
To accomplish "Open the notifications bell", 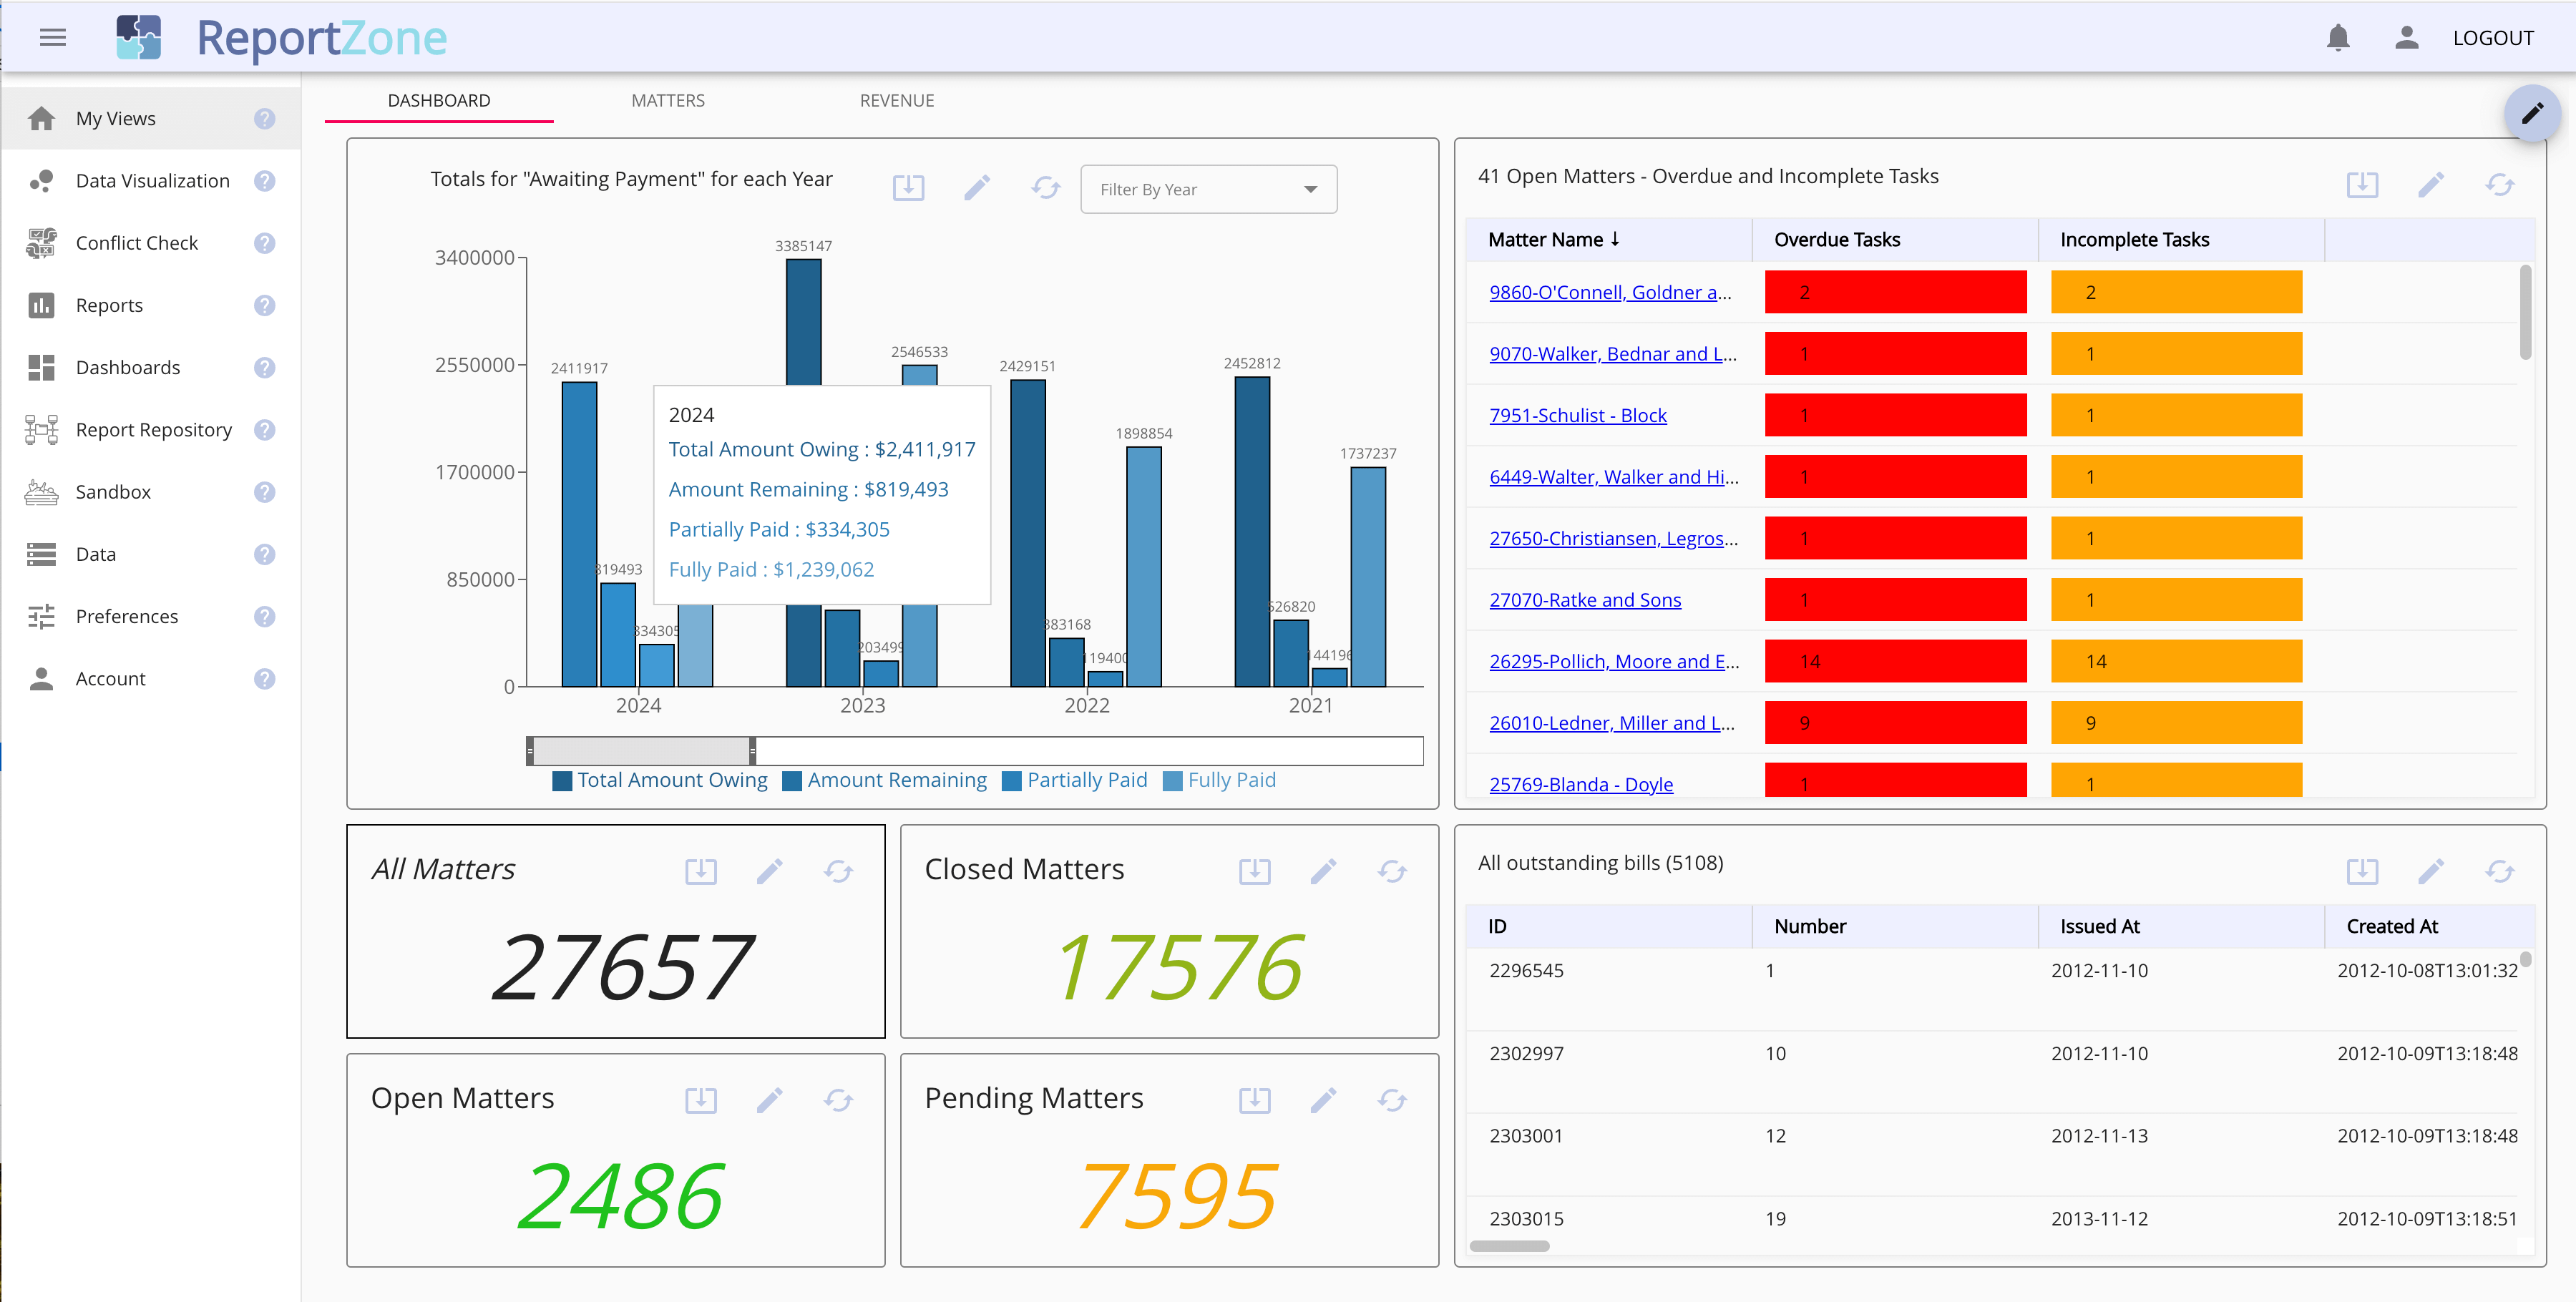I will (x=2337, y=38).
